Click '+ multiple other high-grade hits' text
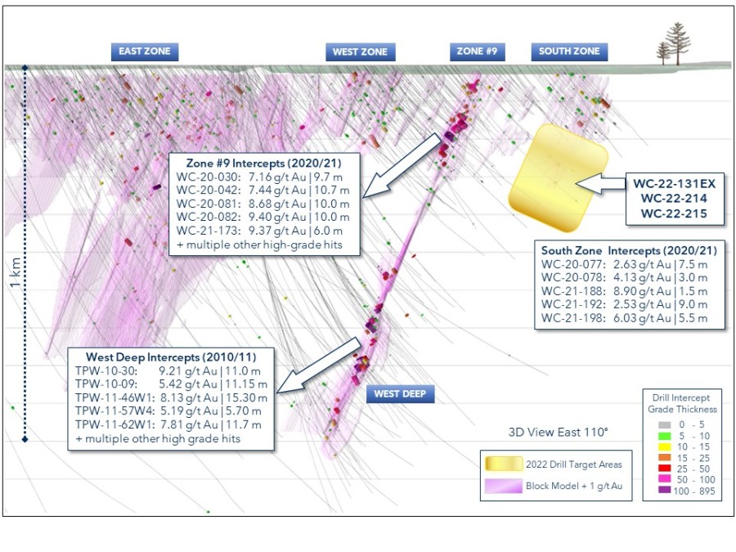This screenshot has width=736, height=552. point(259,245)
